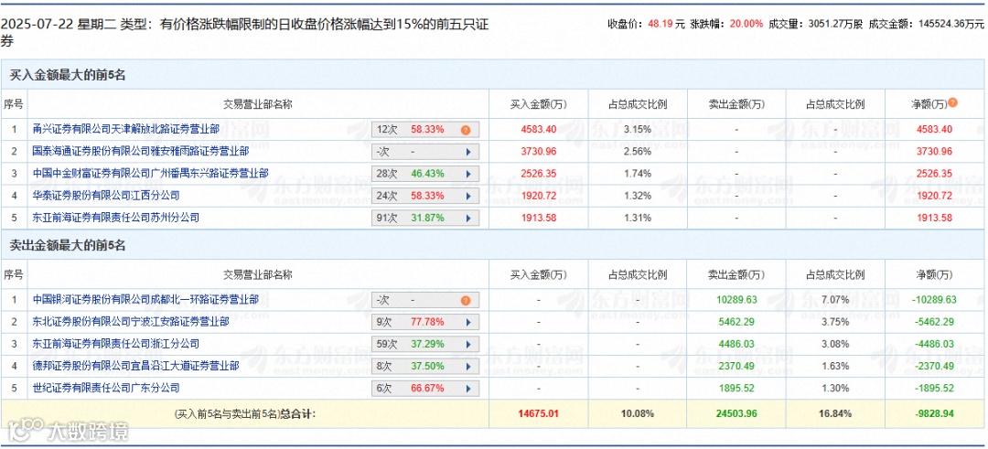Expand the arrow in 德邦证券宜昌沿江大道 row
This screenshot has height=449, width=988.
468,367
